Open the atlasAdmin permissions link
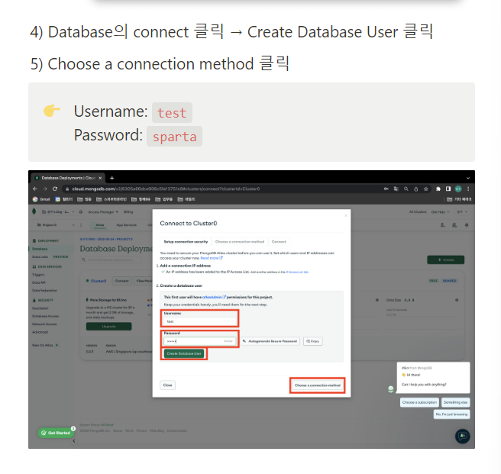 pyautogui.click(x=213, y=297)
